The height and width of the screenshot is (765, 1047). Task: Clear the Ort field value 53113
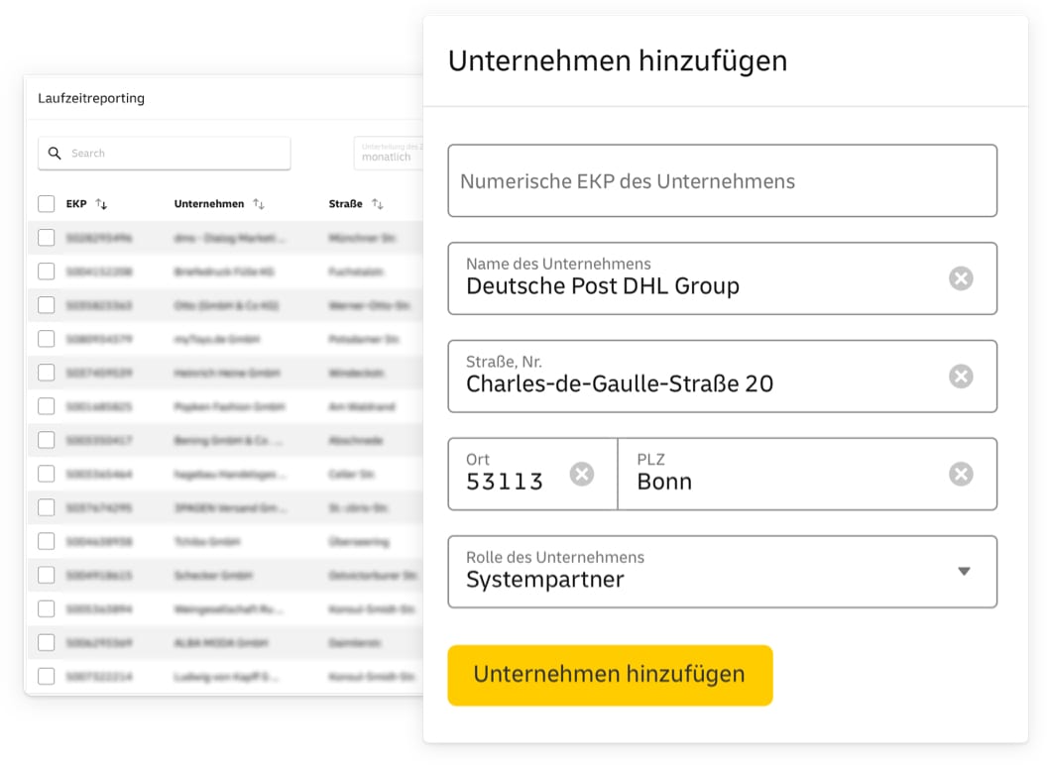582,475
